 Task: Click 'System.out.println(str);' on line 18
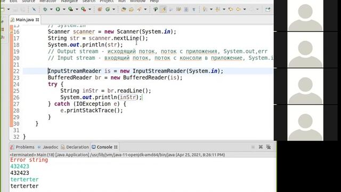point(85,45)
